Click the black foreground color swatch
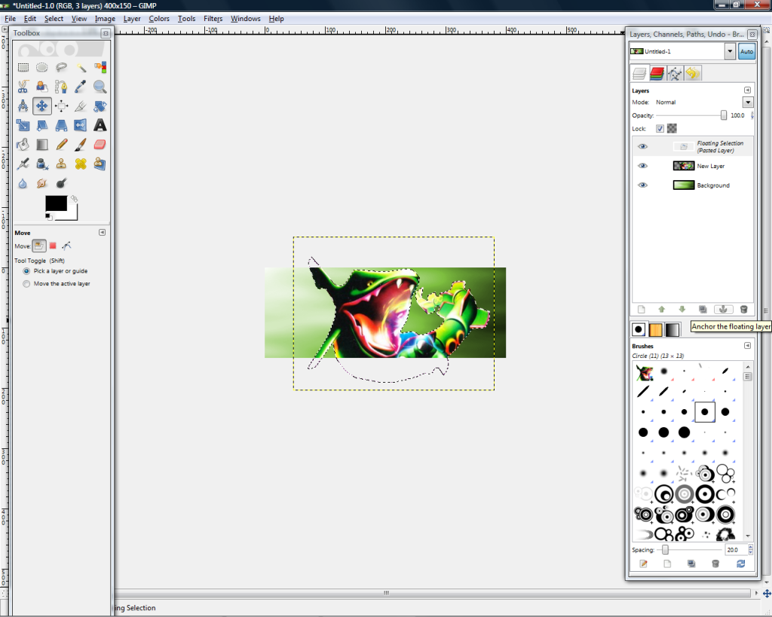 point(56,203)
